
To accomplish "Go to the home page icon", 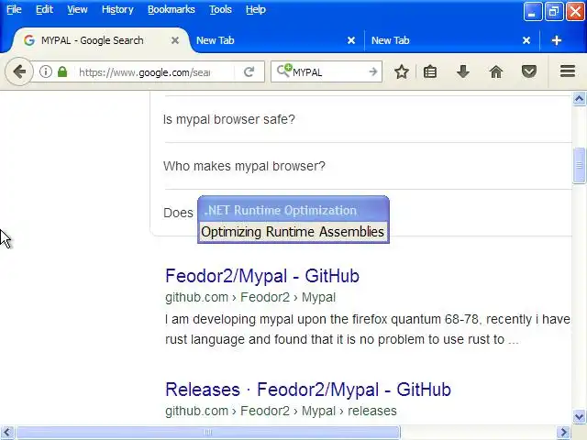I will [496, 71].
